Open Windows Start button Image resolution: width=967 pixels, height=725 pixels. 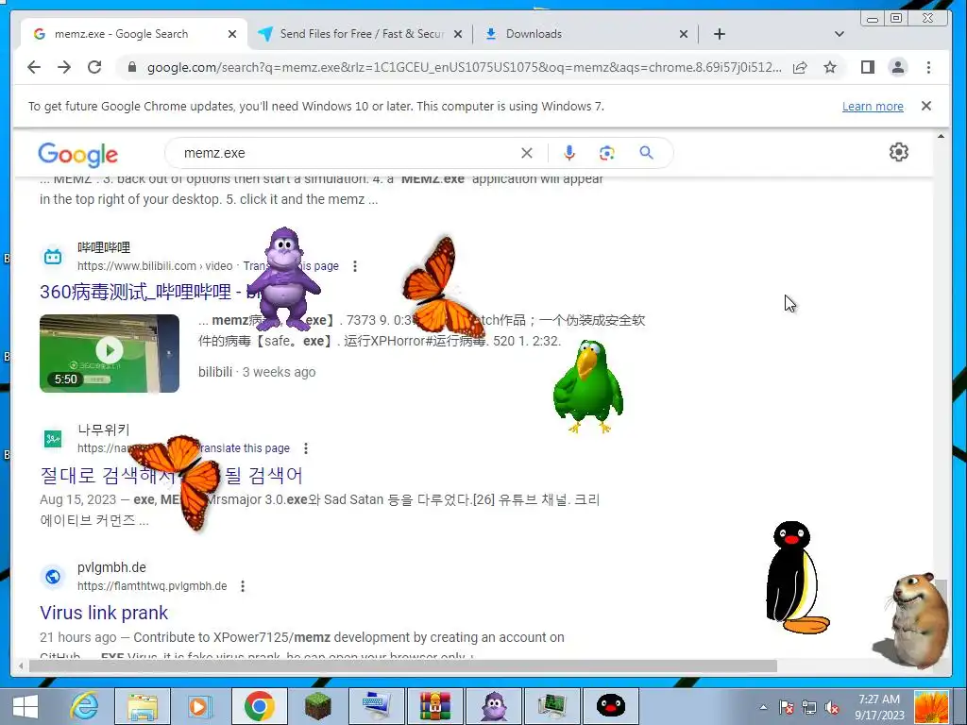[25, 706]
